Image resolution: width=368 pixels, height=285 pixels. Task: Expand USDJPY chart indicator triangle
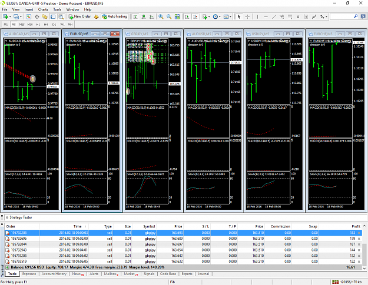[x=249, y=41]
